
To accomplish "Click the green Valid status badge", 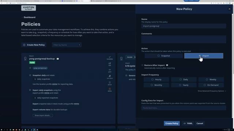I will click(32, 63).
